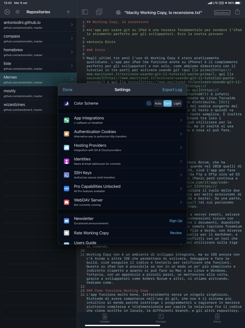Open the share sheet icon
Image resolution: width=245 pixels, height=328 pixels.
pyautogui.click(x=237, y=12)
